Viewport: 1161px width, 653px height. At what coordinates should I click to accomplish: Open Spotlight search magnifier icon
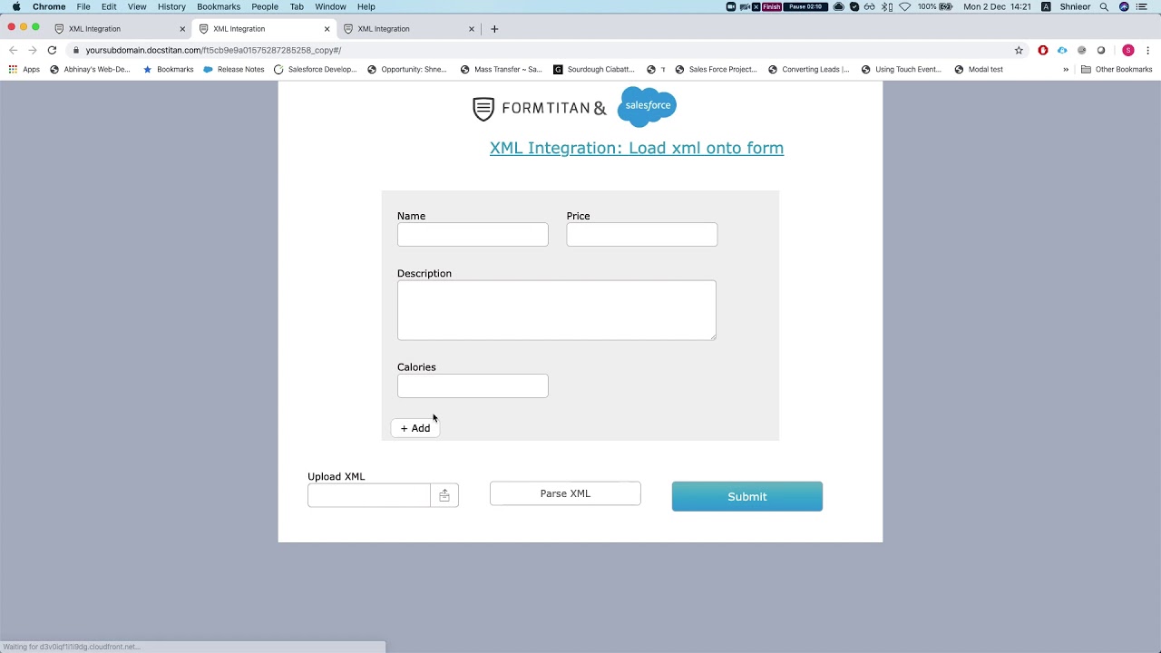[x=1104, y=6]
